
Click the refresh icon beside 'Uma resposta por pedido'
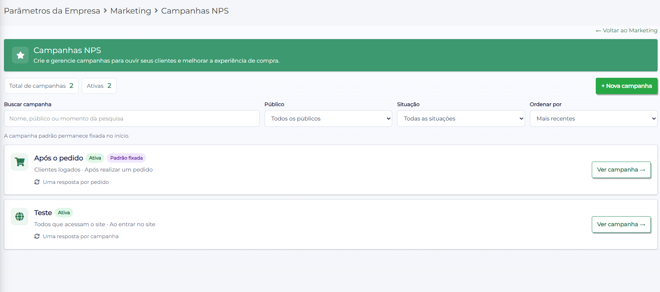tap(37, 182)
